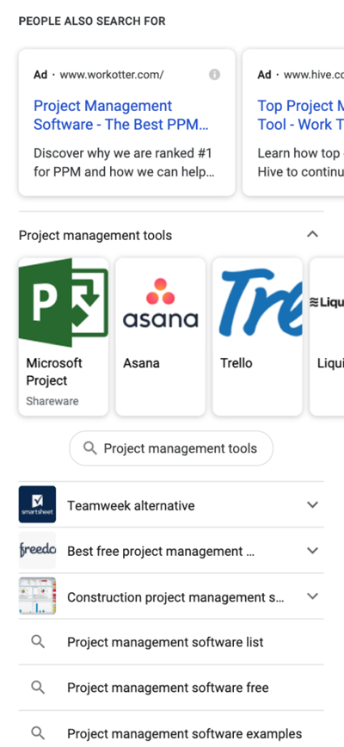Viewport: 344px width, 747px height.
Task: Click search icon beside Project management software free
Action: tap(38, 688)
